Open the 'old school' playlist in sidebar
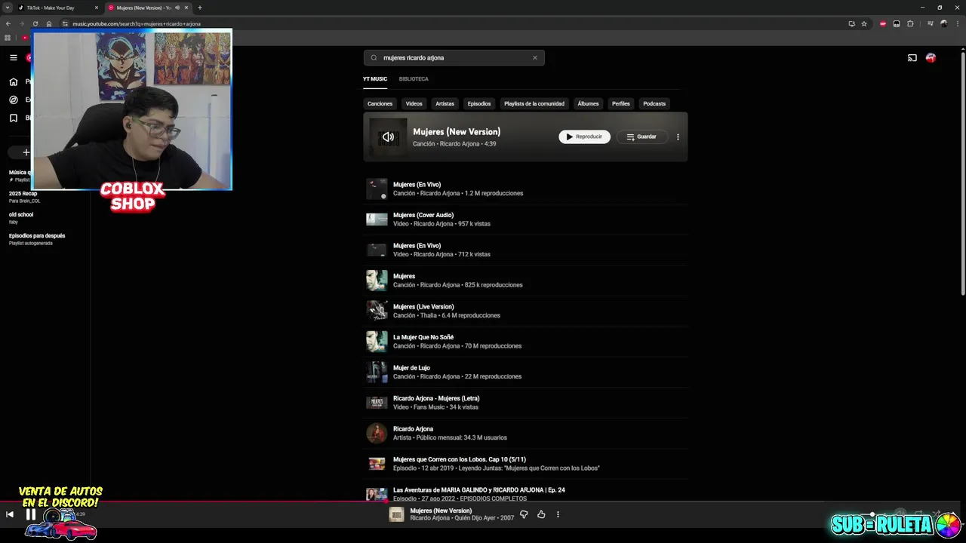This screenshot has height=543, width=966. [21, 218]
